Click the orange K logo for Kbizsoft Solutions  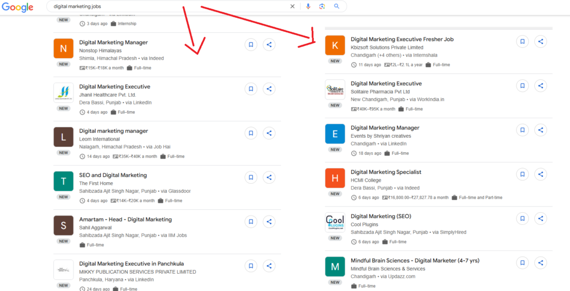[x=335, y=45]
